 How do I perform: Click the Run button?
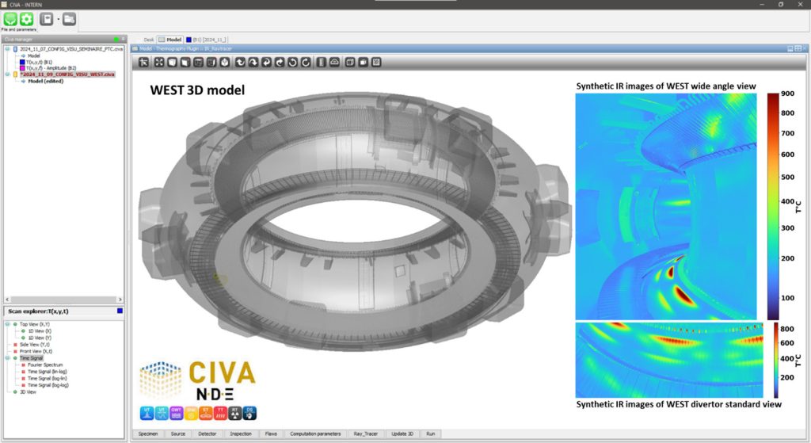(x=430, y=433)
